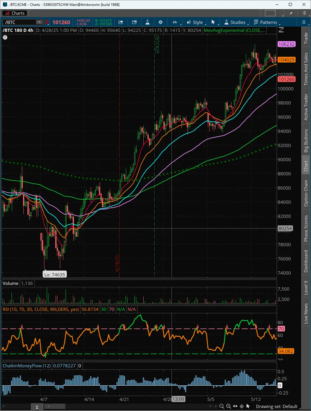Click the /BTC 180 D 4h chart title
This screenshot has height=411, width=311.
click(x=18, y=30)
